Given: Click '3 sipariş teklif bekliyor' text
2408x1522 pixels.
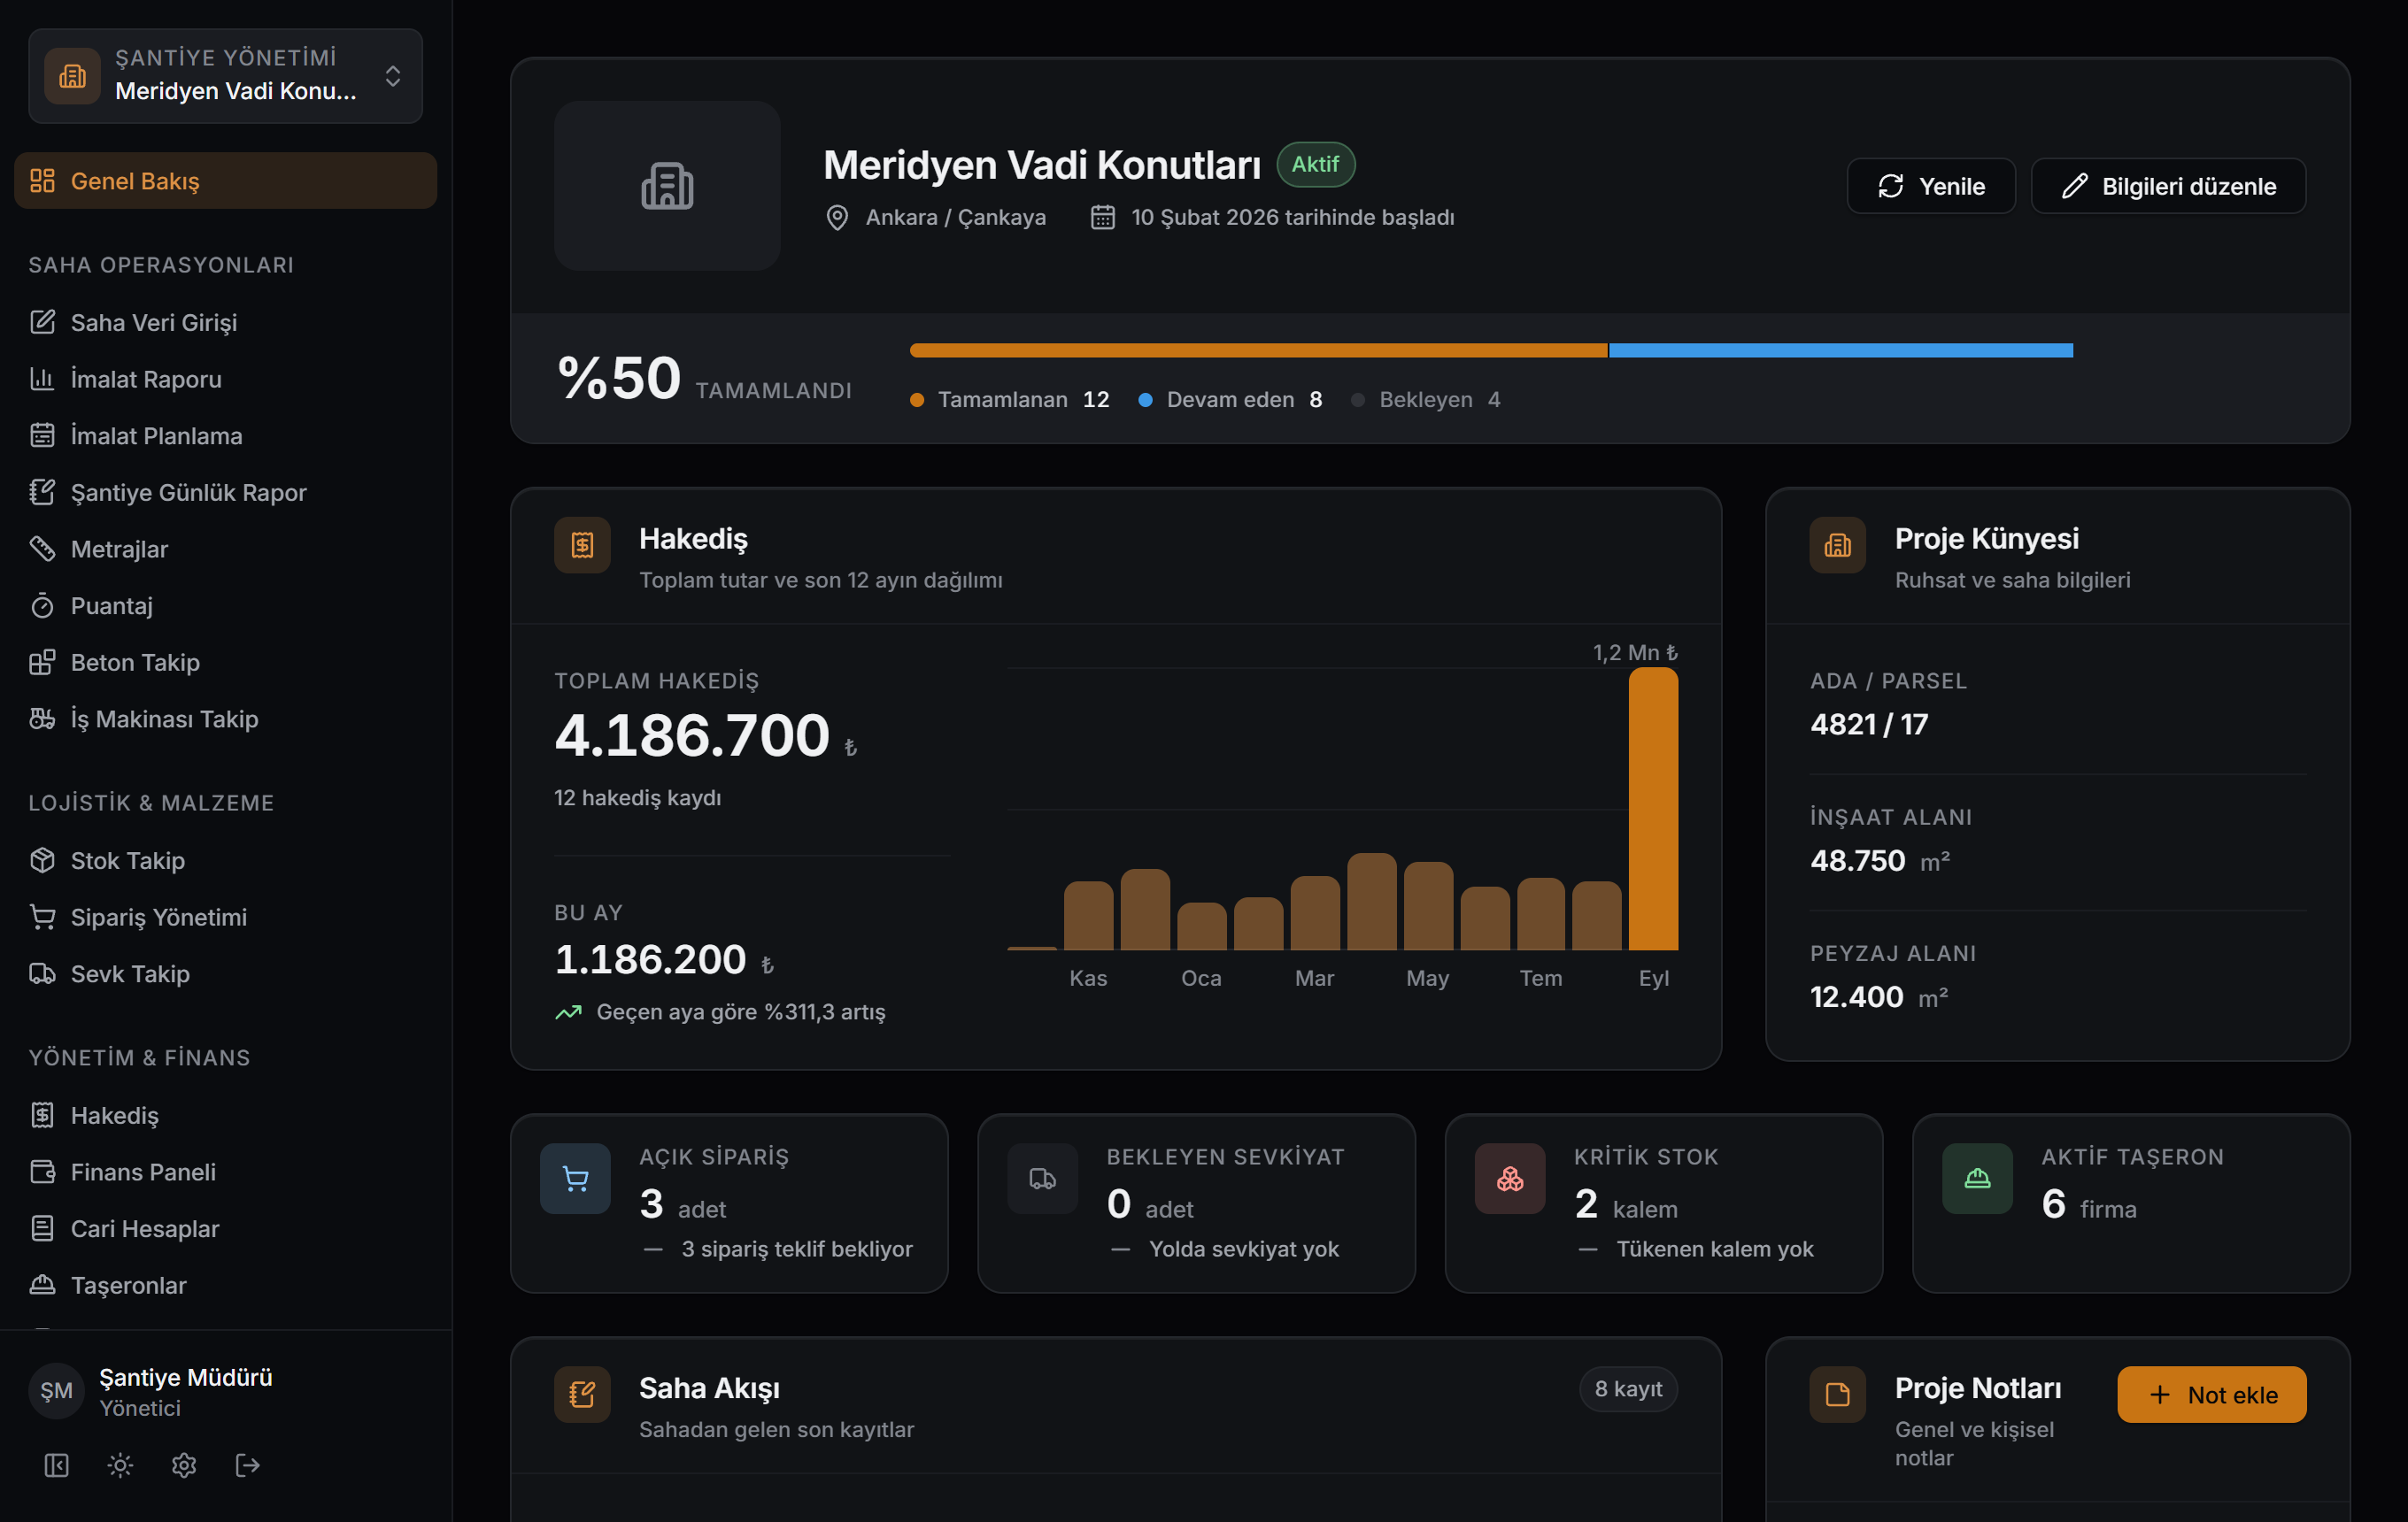Looking at the screenshot, I should click(x=797, y=1249).
